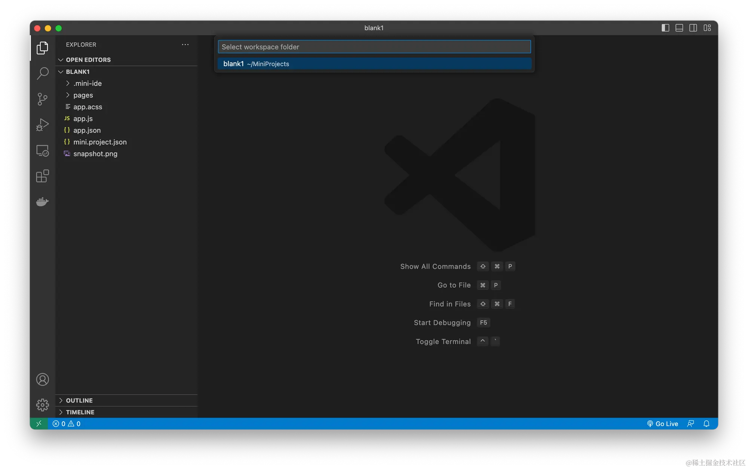748x469 pixels.
Task: Toggle bottom panel visibility
Action: [679, 28]
